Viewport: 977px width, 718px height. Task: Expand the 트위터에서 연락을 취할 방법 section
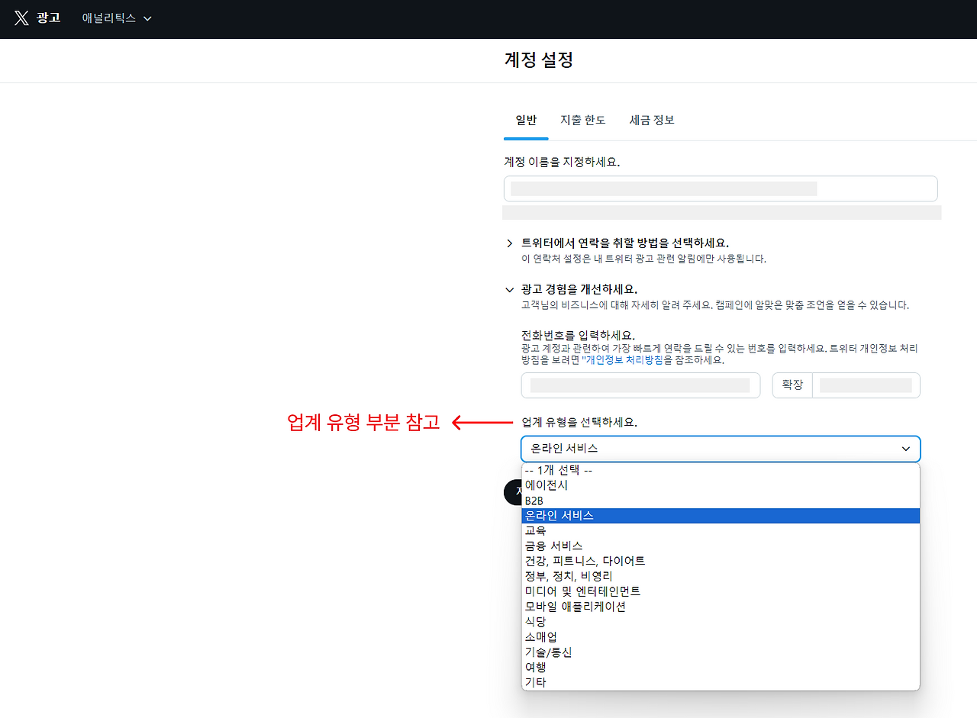pos(510,243)
